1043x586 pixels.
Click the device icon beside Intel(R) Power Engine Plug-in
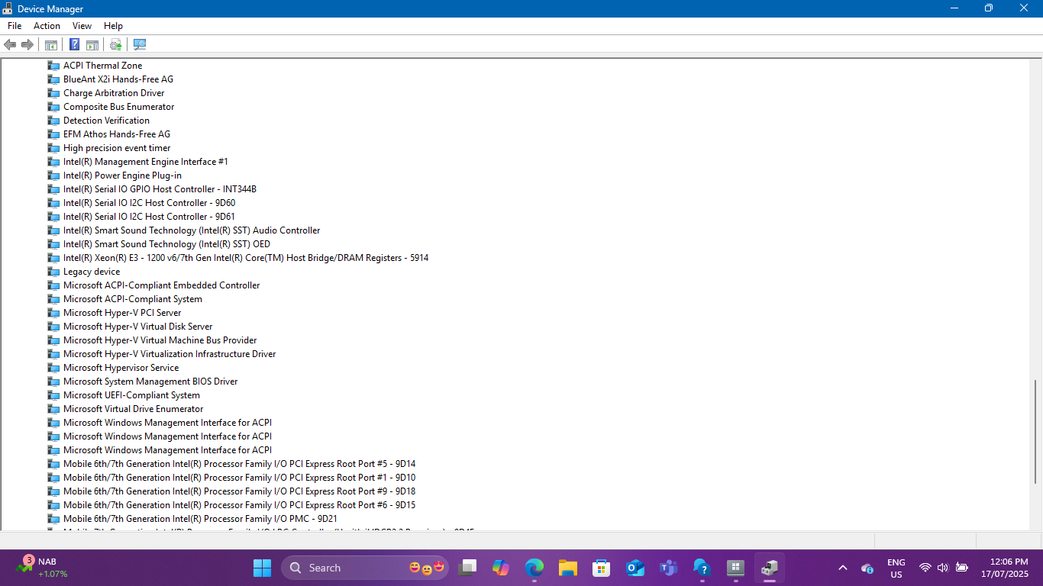pos(53,175)
